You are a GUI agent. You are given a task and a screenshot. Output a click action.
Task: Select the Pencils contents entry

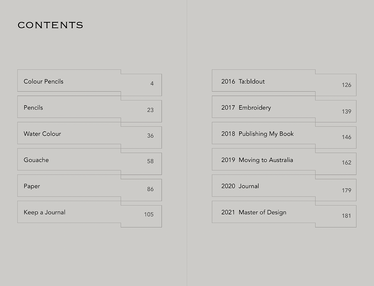69,107
